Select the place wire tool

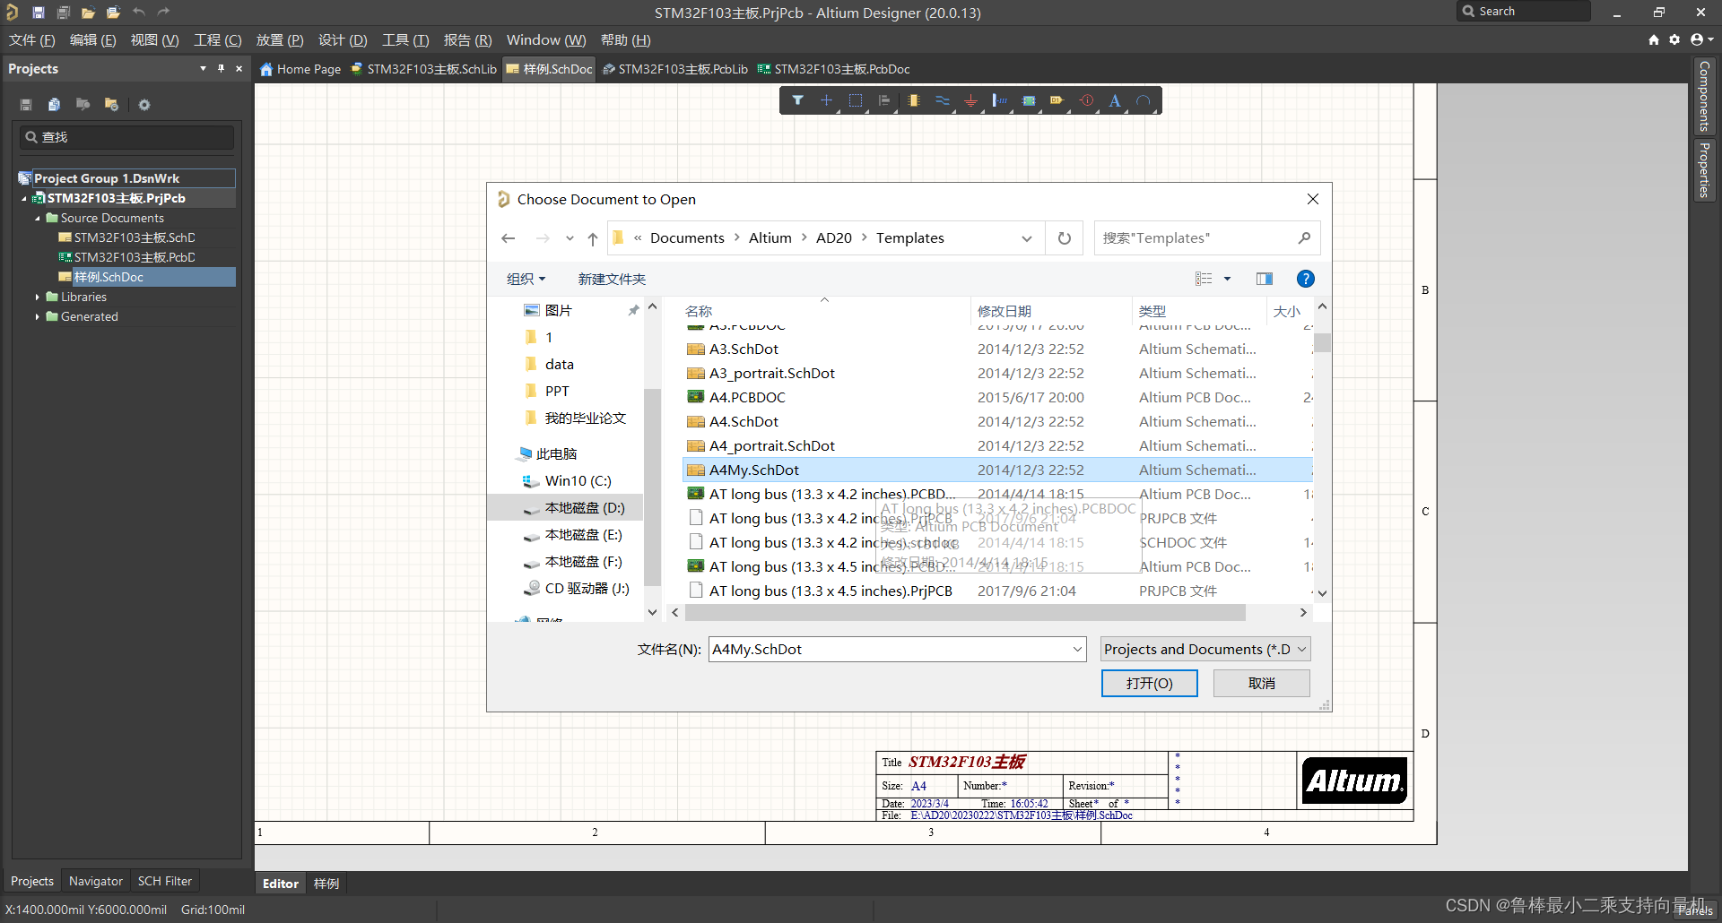[x=942, y=100]
